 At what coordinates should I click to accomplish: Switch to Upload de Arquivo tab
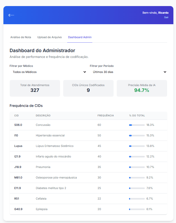50,37
